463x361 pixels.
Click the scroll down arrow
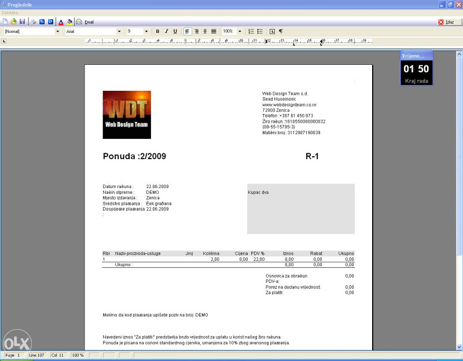click(459, 347)
